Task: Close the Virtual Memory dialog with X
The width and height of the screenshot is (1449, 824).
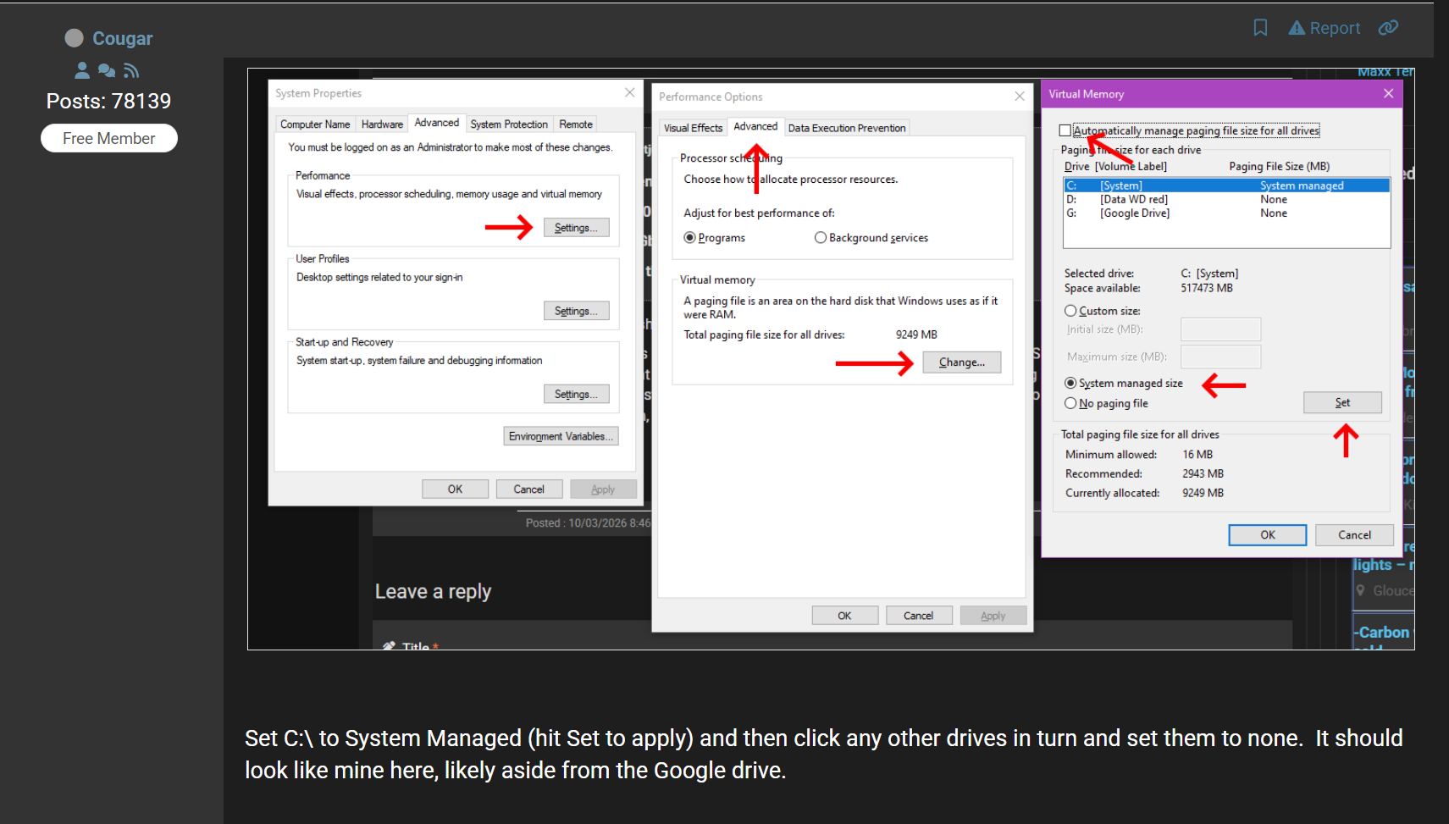Action: pos(1388,94)
